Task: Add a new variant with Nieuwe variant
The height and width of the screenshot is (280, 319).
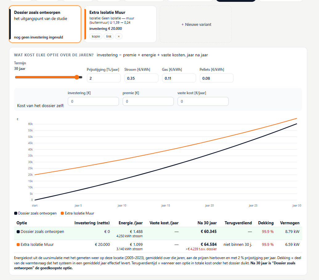Action: coord(196,24)
